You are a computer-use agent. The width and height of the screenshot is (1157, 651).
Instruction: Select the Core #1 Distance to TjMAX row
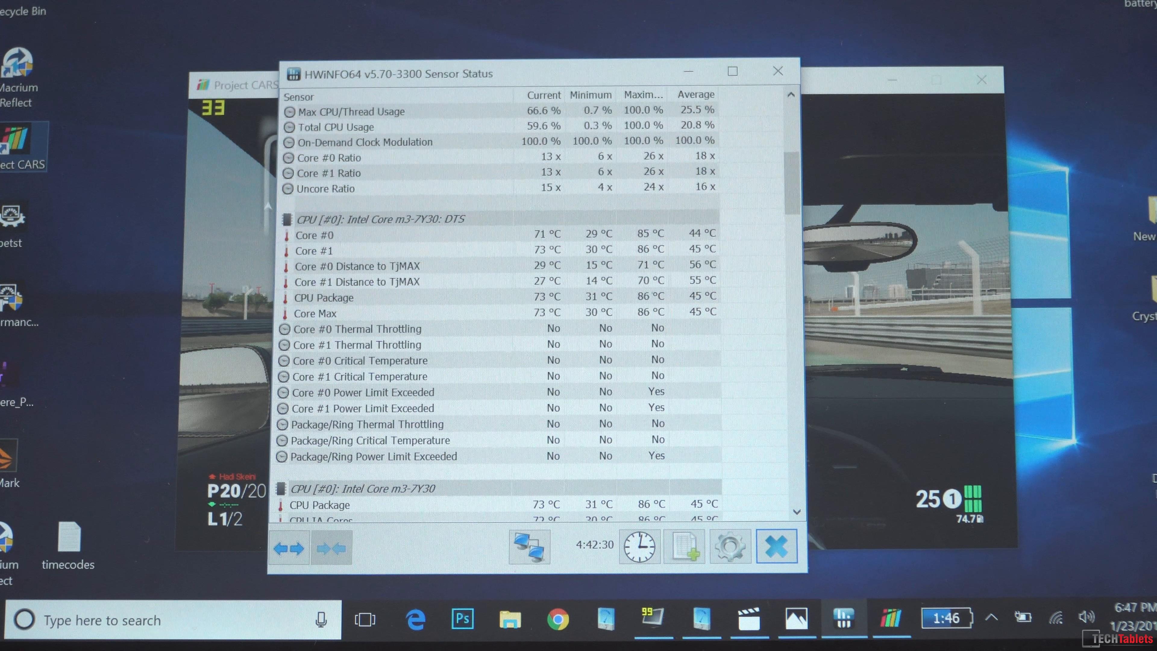click(x=500, y=281)
